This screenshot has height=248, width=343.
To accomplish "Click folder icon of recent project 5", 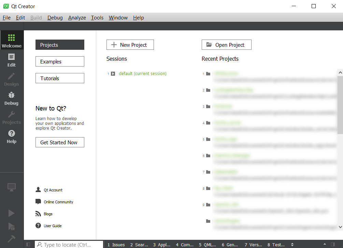I will point(208,139).
